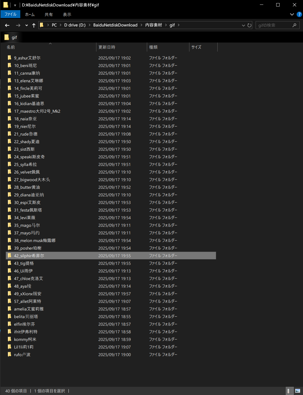
Task: Switch to details view layout icon
Action: pos(288,391)
